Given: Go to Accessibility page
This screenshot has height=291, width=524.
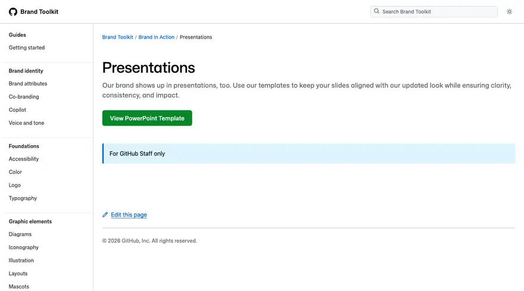Looking at the screenshot, I should pos(24,159).
